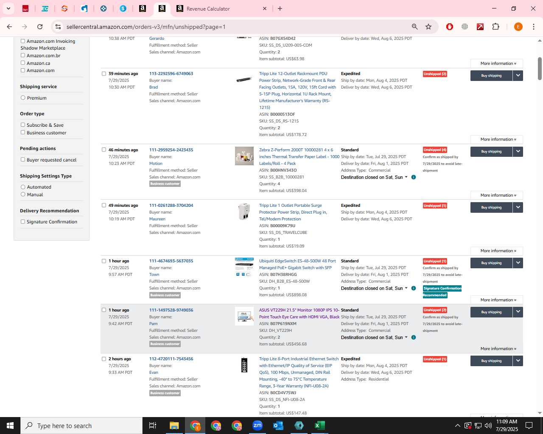Show hidden system tray icons
543x434 pixels.
pyautogui.click(x=457, y=426)
